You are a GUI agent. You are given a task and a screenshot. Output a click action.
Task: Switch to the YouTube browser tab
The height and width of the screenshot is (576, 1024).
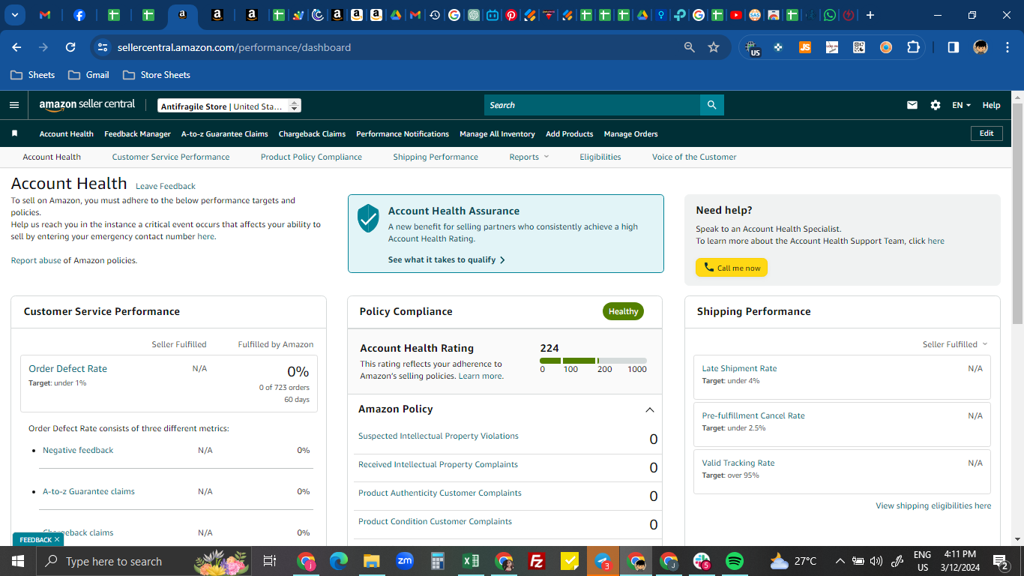[x=736, y=15]
